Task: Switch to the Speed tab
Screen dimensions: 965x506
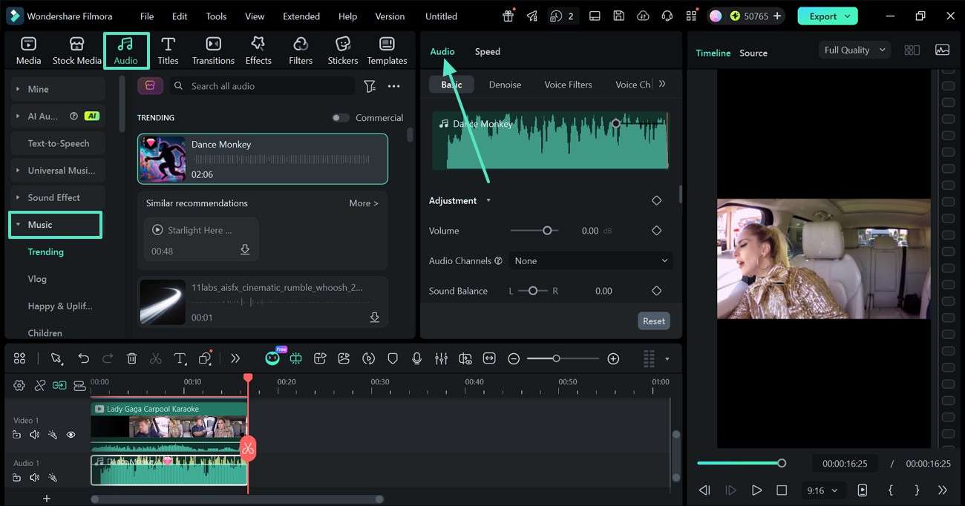Action: (488, 51)
